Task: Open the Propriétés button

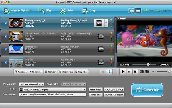Action: click(81, 72)
